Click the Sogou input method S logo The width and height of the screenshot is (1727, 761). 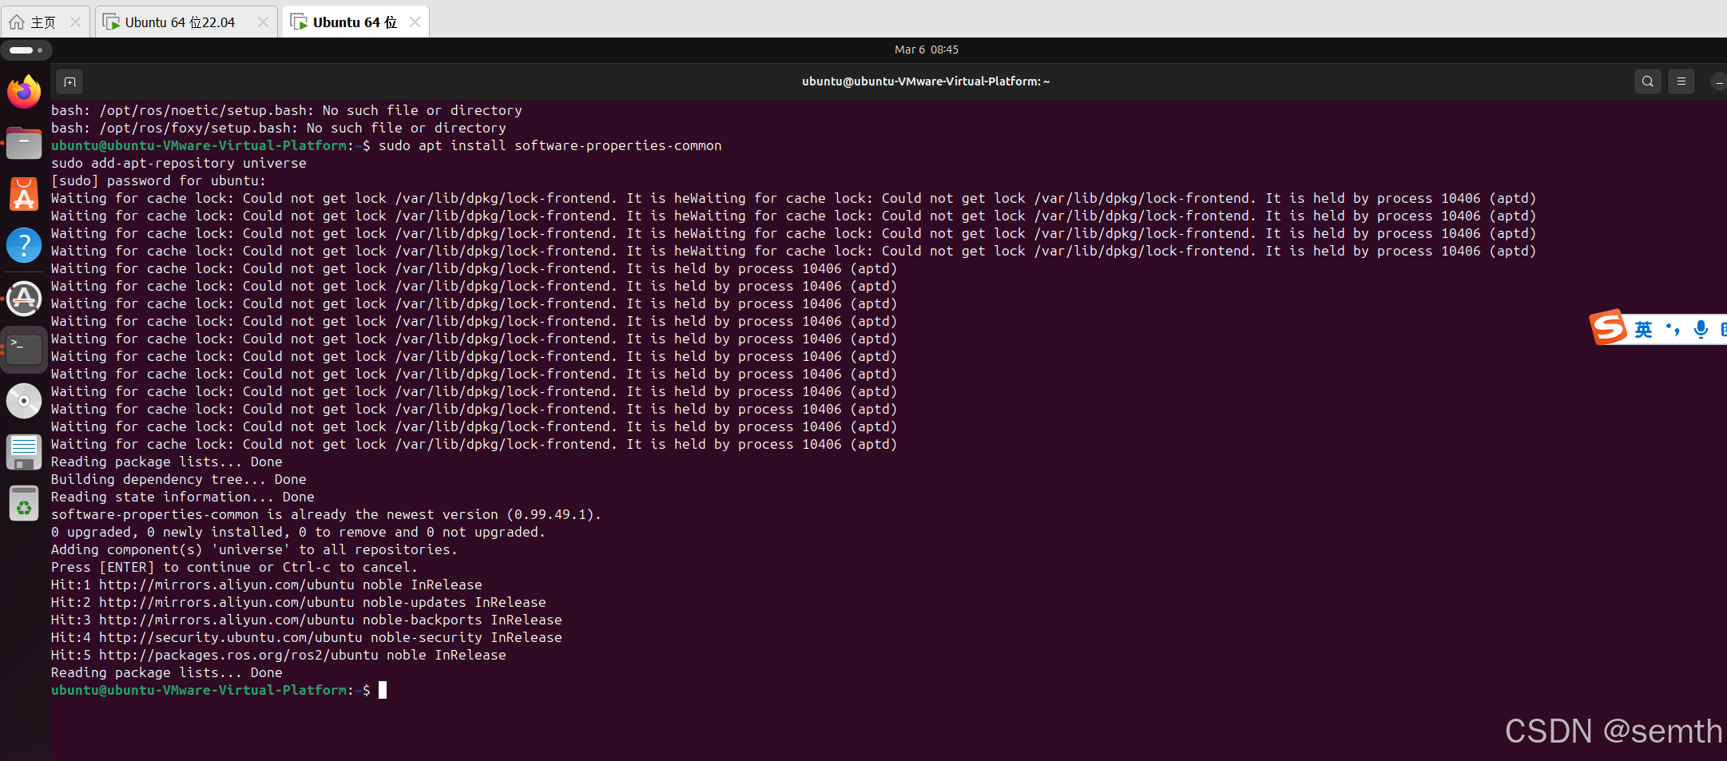pyautogui.click(x=1608, y=327)
